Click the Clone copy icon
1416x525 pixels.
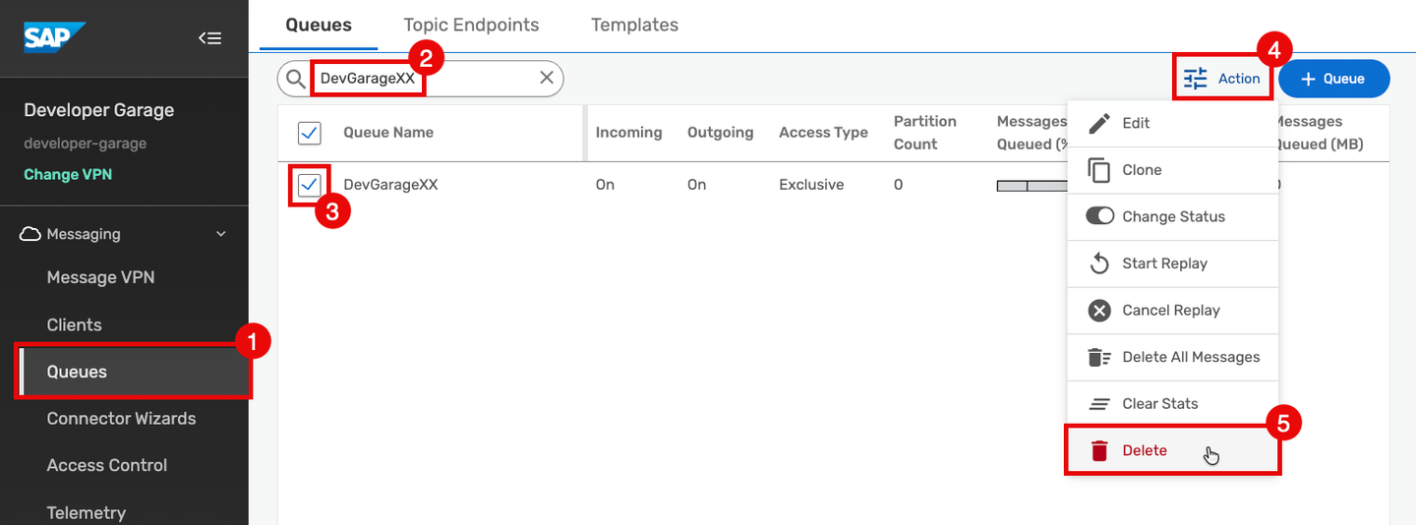[x=1099, y=170]
